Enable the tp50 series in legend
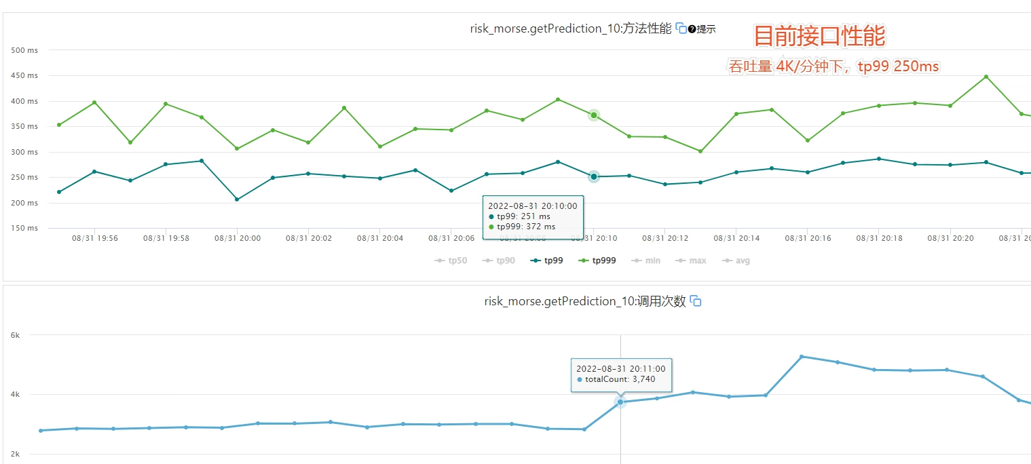1031x464 pixels. tap(451, 260)
